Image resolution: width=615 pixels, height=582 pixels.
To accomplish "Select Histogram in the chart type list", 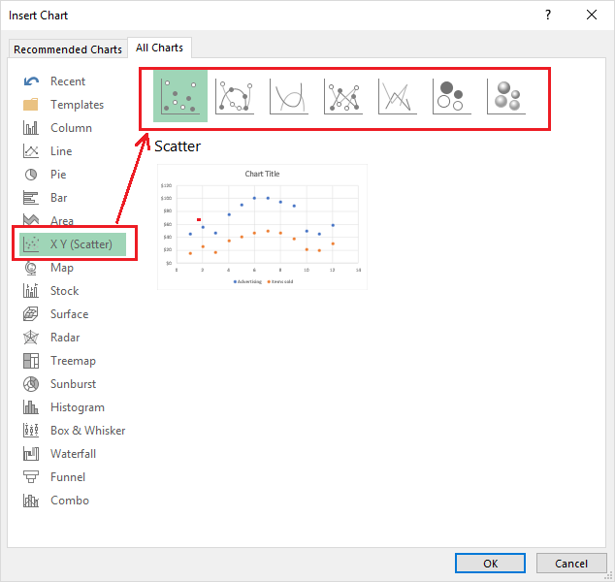I will [78, 407].
